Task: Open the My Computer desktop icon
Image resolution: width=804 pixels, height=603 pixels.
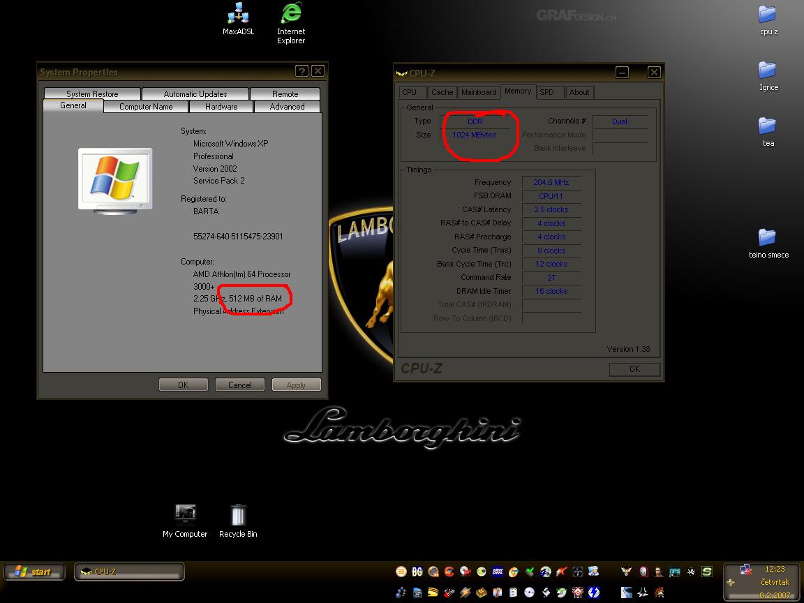Action: click(185, 515)
